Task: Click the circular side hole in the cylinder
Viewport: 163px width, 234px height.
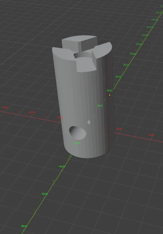Action: coord(78,133)
